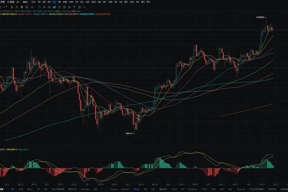Image resolution: width=288 pixels, height=192 pixels.
Task: Expand more main indicators chevron
Action: [101, 189]
